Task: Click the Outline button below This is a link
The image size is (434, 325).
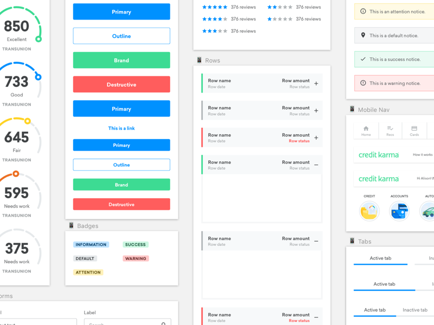Action: 122,165
